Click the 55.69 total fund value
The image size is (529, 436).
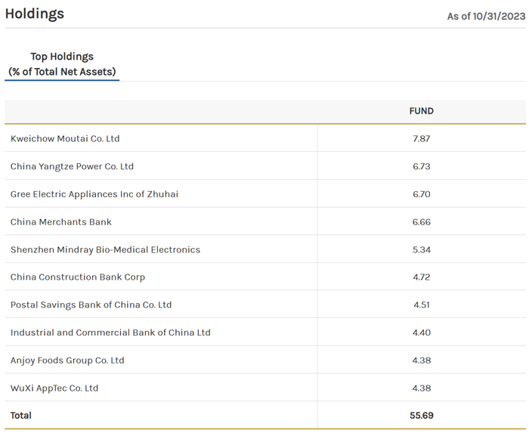point(421,416)
